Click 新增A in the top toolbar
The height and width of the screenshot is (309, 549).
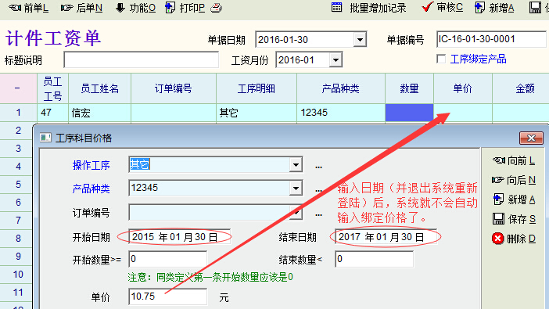tap(494, 8)
